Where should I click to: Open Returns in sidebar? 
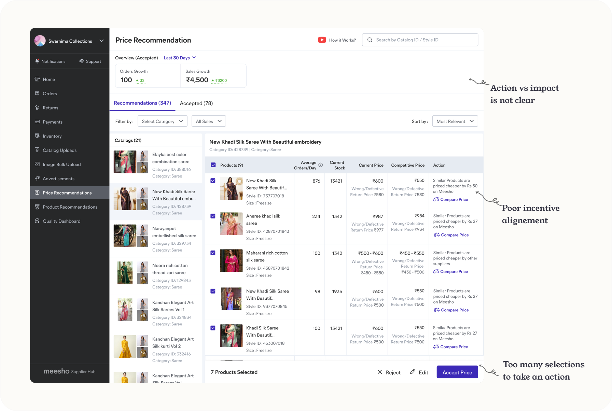70,108
